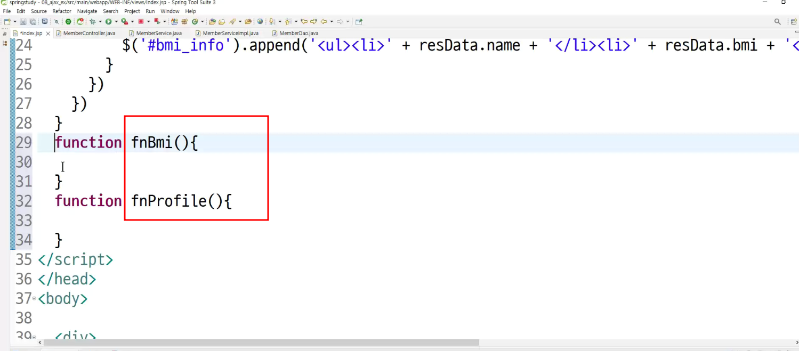Click the Run Last Tool icon
The height and width of the screenshot is (351, 799).
coord(125,22)
